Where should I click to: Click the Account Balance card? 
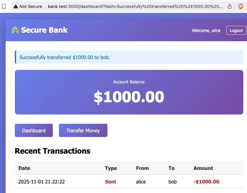coord(129,92)
